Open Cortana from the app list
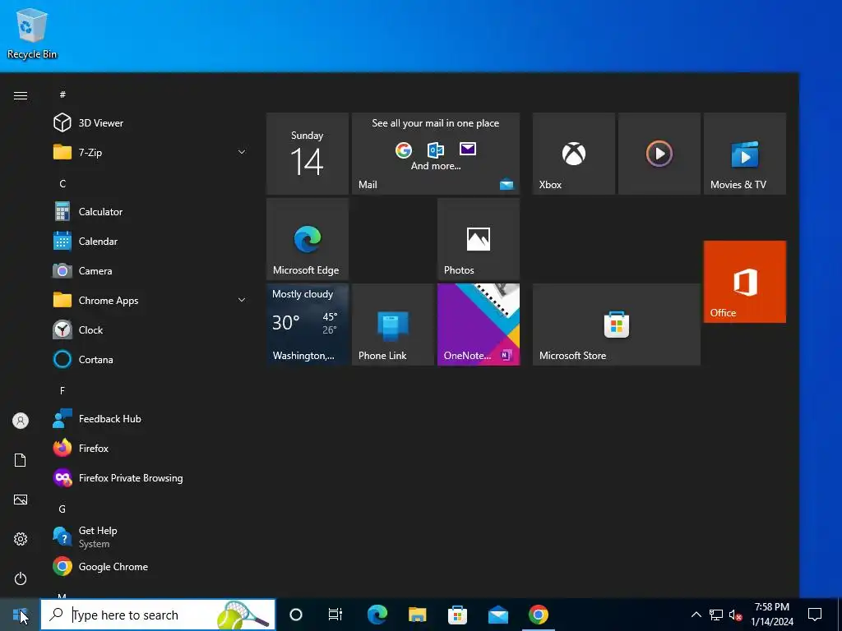 tap(150, 359)
